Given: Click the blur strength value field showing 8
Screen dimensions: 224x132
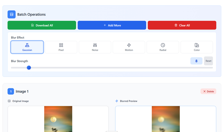Looking at the screenshot, I should [196, 61].
